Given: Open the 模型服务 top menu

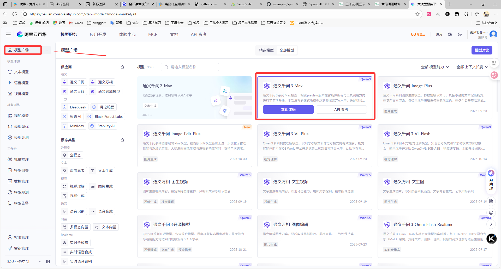Looking at the screenshot, I should coord(69,34).
